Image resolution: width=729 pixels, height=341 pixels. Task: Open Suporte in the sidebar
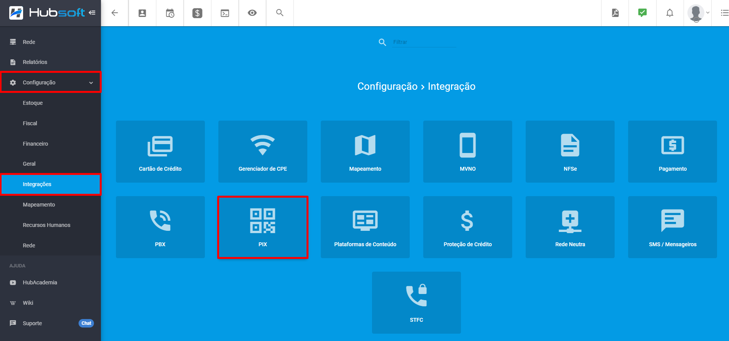[x=50, y=323]
